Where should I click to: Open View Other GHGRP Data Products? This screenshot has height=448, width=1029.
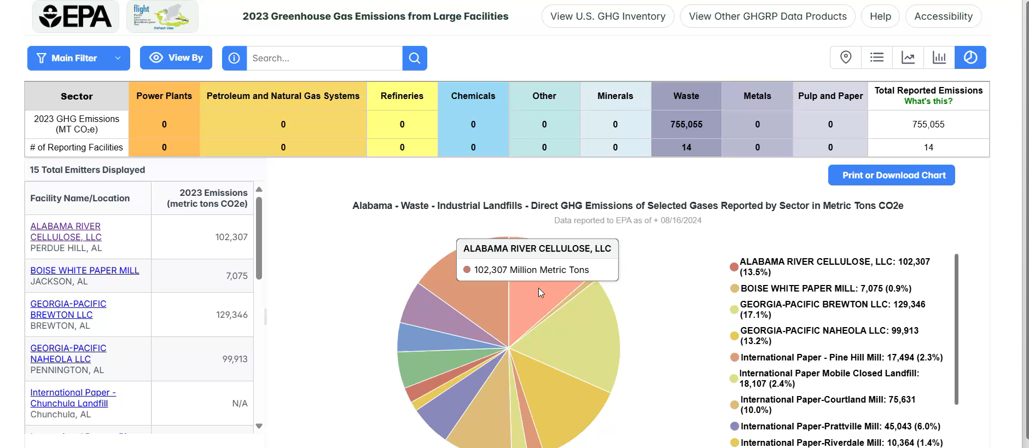coord(768,16)
